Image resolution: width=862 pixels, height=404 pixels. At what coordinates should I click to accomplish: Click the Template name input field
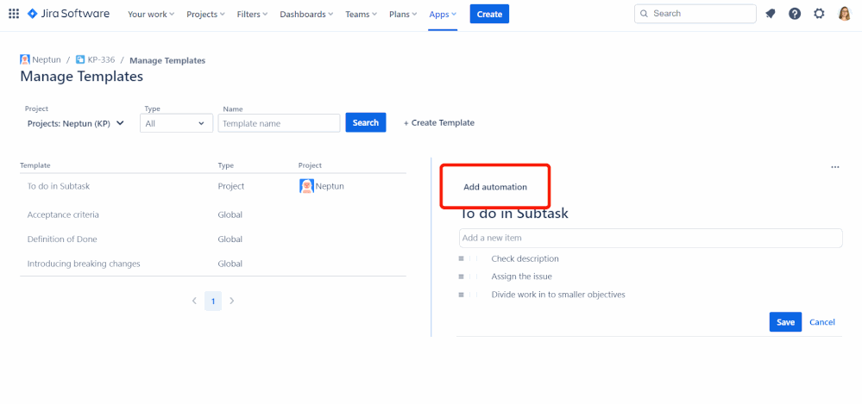tap(280, 123)
